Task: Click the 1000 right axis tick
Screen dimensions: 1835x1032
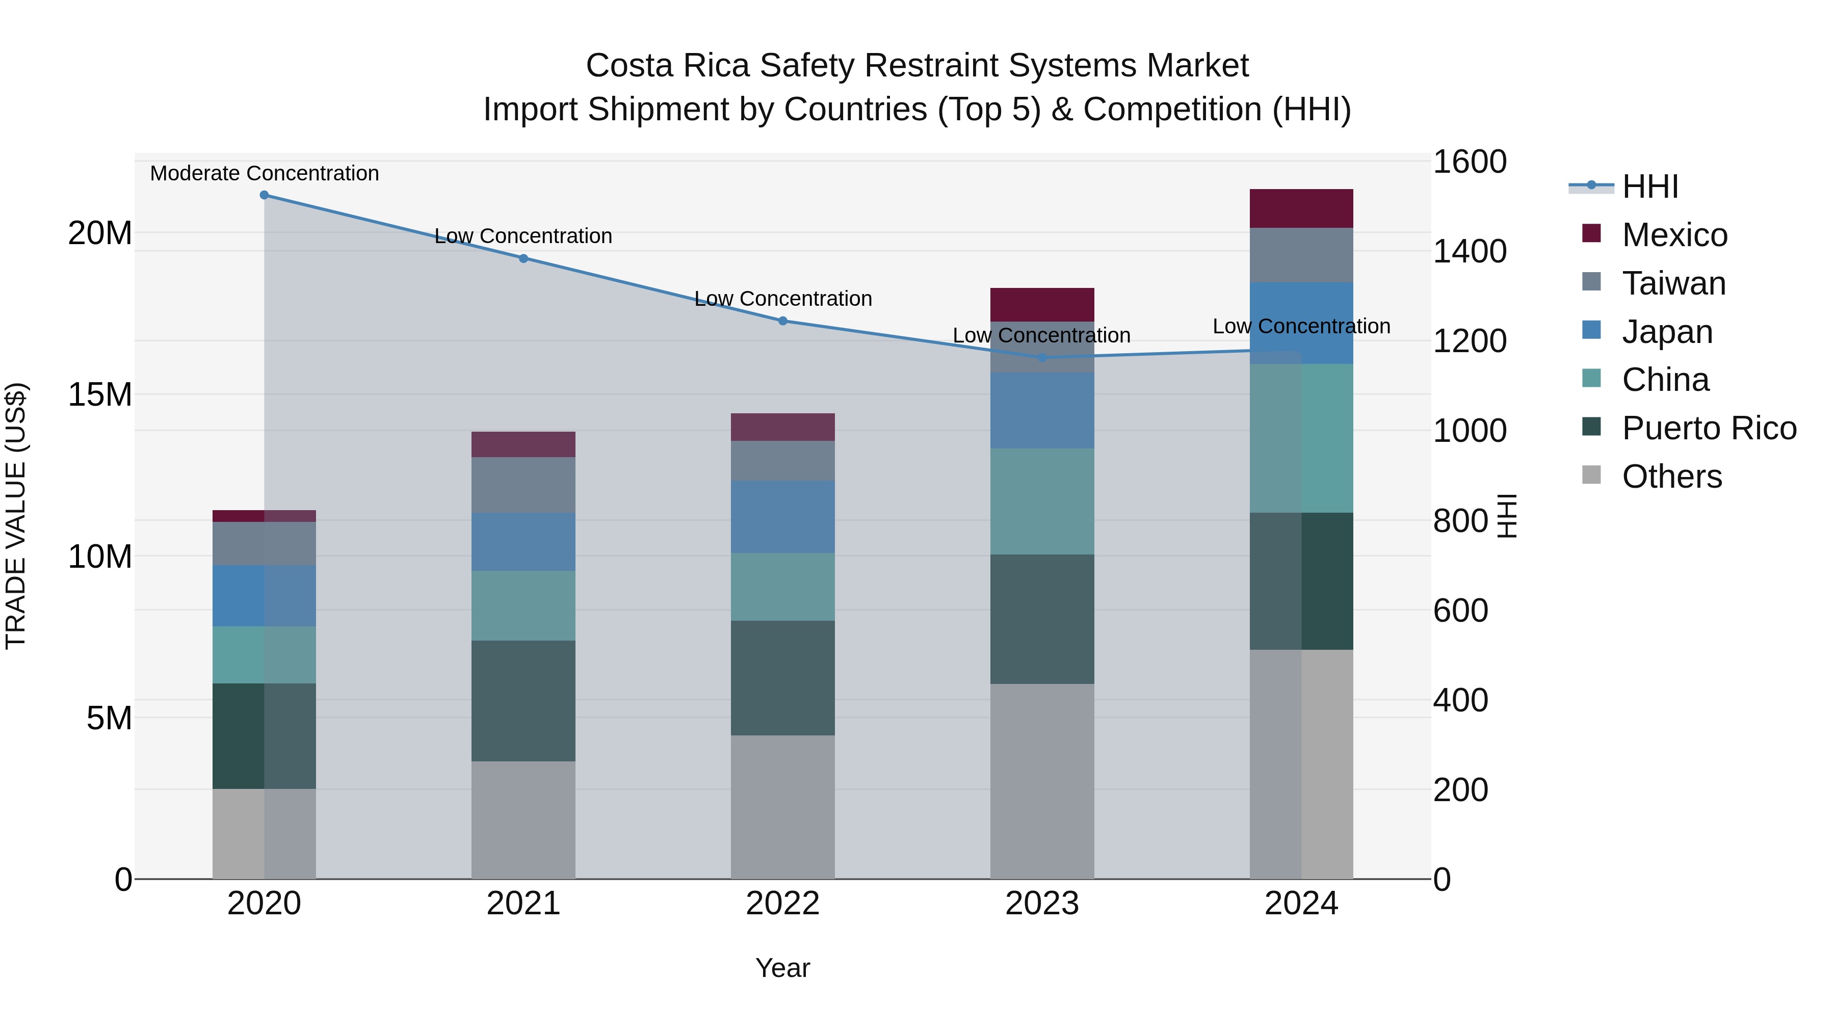Action: point(1470,431)
